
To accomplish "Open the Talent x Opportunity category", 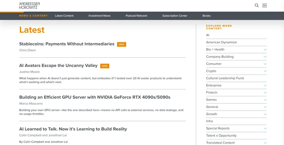I will point(221,136).
